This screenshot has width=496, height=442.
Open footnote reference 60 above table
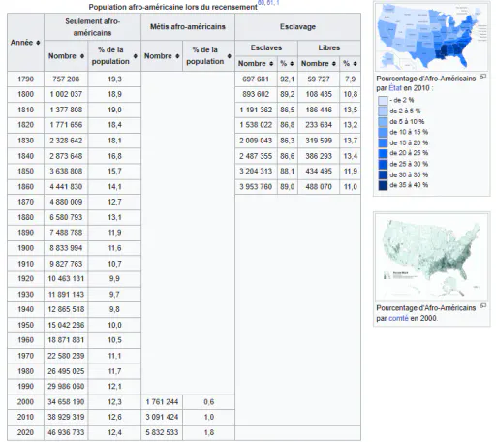click(261, 3)
